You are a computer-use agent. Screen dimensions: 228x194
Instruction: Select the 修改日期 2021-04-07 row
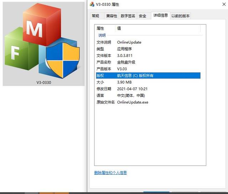[x=148, y=89]
